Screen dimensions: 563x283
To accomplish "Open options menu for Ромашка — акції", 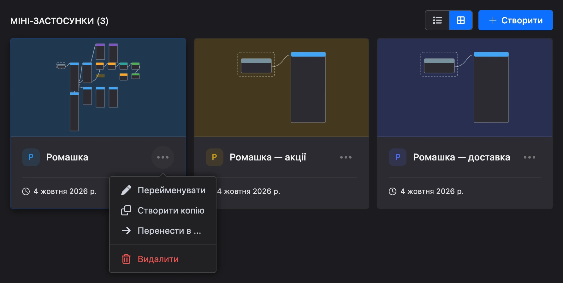I will click(346, 157).
